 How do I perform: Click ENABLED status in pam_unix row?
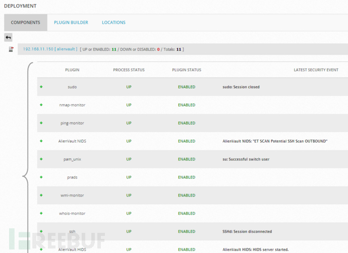pyautogui.click(x=187, y=159)
